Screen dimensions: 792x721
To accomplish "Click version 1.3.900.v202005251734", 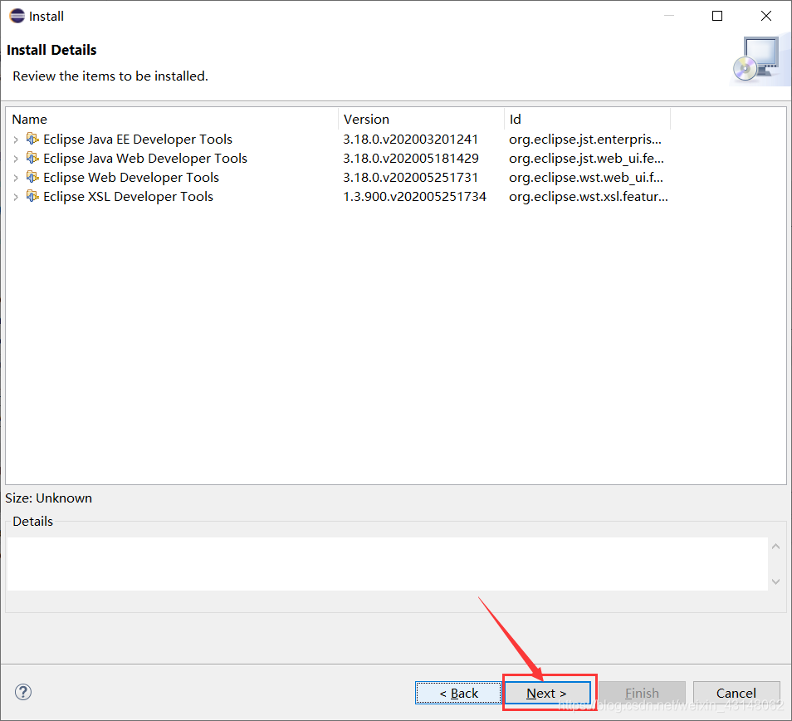I will click(415, 197).
